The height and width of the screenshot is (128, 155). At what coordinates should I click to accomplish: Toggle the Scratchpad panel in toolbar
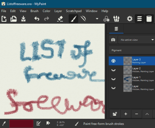(149, 19)
